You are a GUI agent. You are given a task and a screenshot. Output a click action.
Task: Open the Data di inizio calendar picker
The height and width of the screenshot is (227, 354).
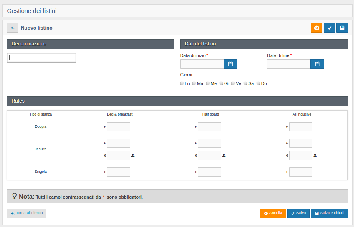[x=230, y=64]
